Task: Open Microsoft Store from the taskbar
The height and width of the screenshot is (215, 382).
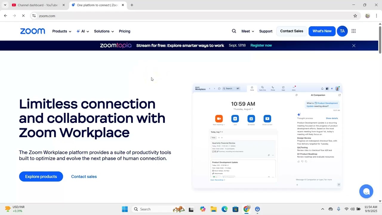Action: click(235, 209)
